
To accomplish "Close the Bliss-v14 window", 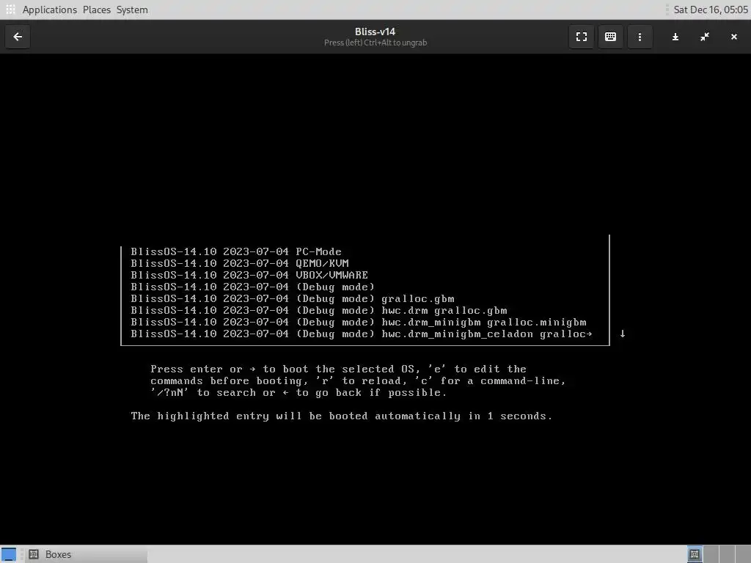I will click(733, 37).
